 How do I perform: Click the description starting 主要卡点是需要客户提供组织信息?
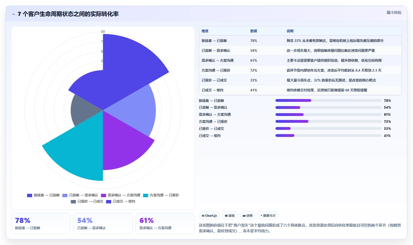point(334,61)
